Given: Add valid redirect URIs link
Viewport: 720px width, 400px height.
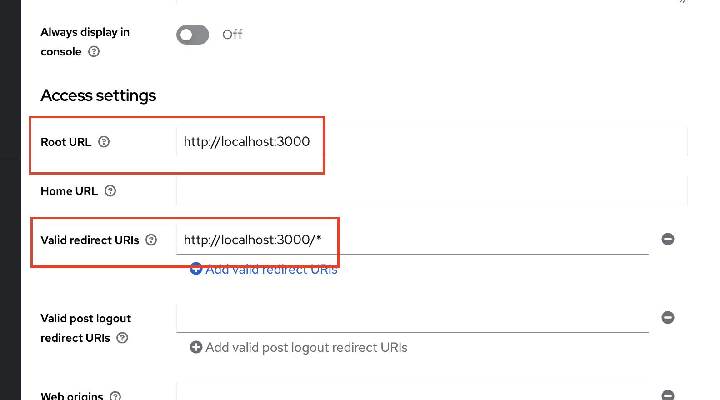Looking at the screenshot, I should point(264,269).
